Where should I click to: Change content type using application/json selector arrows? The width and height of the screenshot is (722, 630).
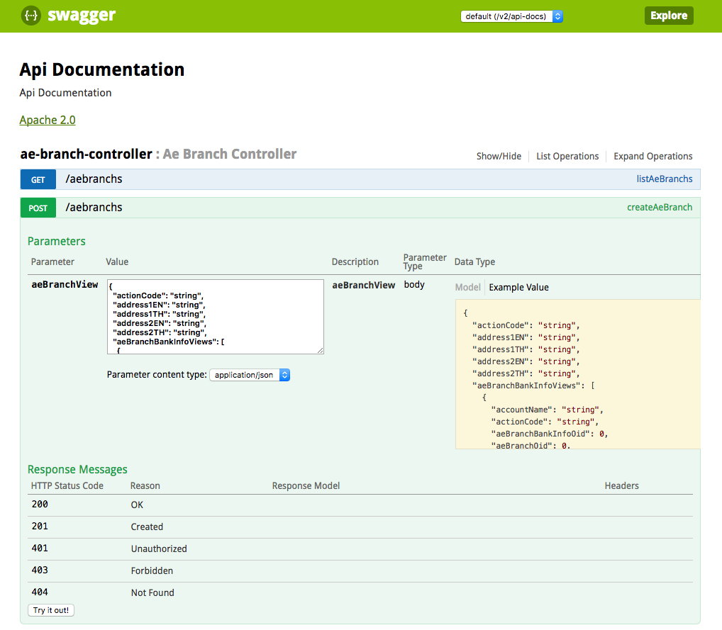(x=284, y=374)
